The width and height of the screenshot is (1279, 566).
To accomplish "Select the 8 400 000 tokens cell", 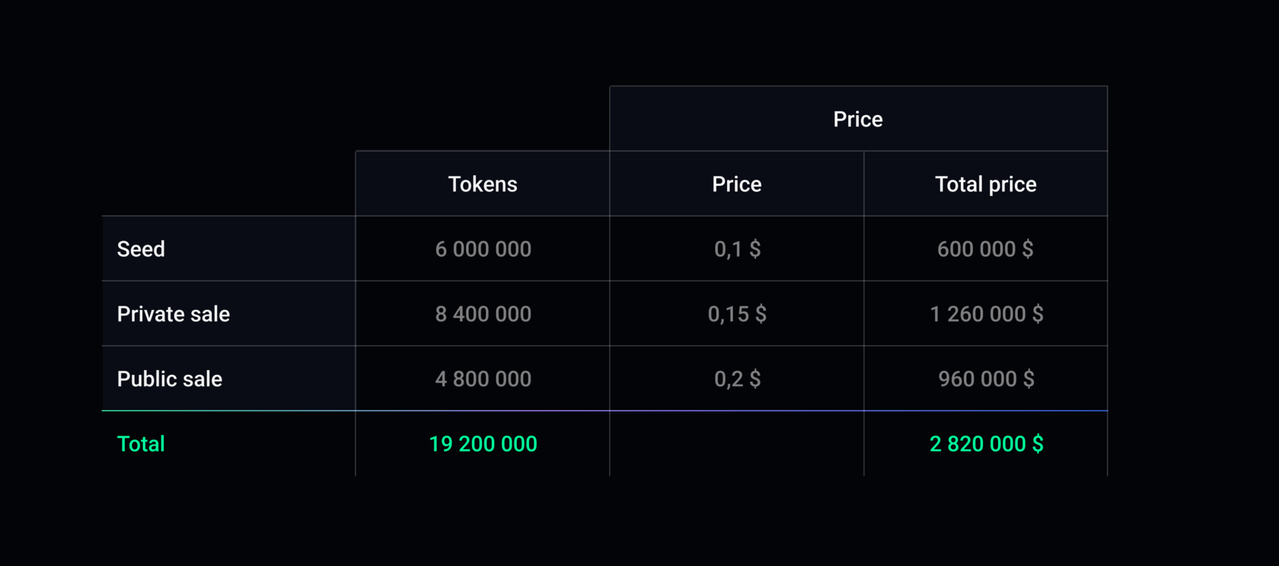I will pyautogui.click(x=483, y=314).
